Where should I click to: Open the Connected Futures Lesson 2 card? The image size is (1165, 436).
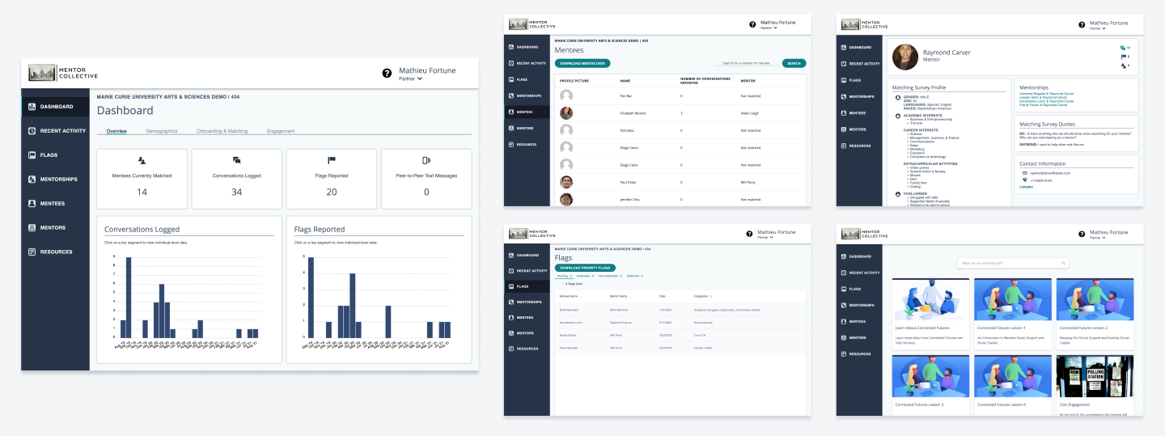pyautogui.click(x=1095, y=315)
